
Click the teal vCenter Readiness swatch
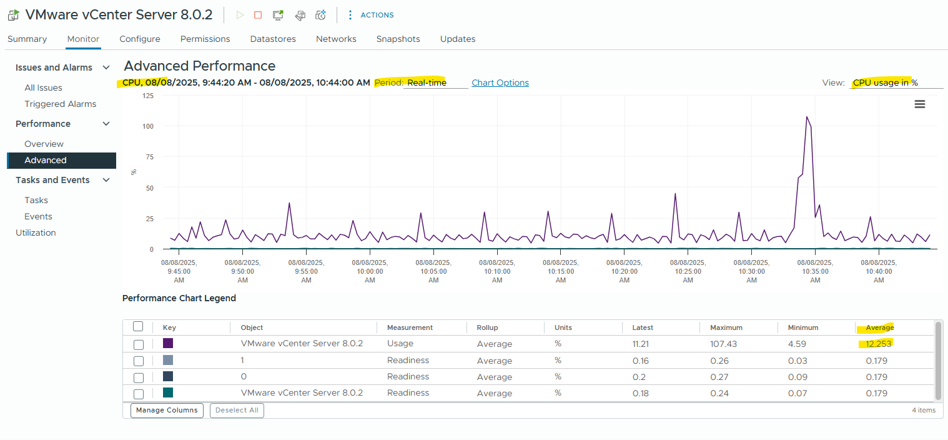pyautogui.click(x=168, y=392)
